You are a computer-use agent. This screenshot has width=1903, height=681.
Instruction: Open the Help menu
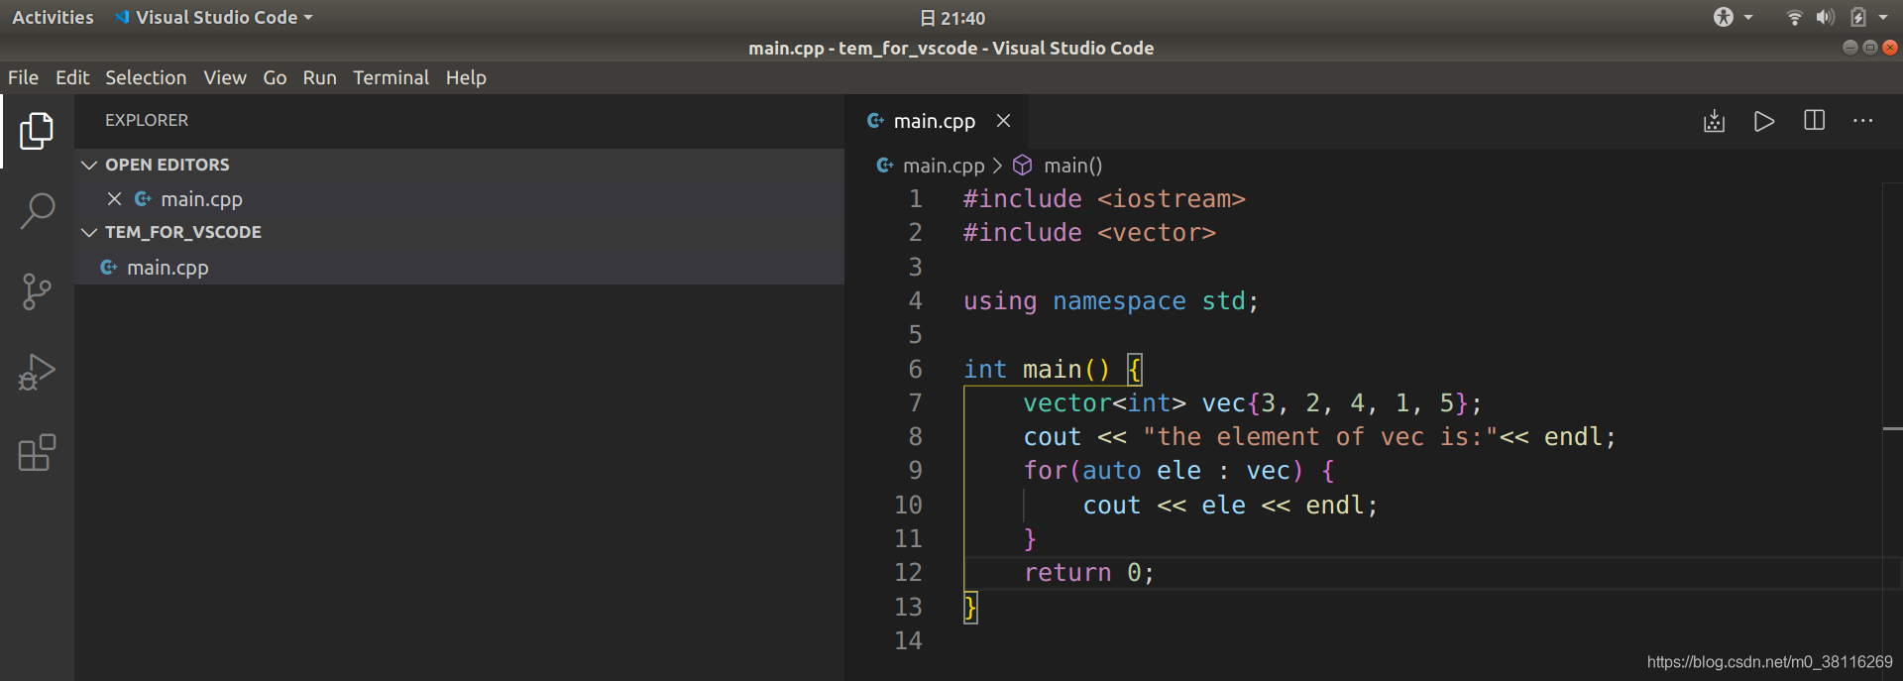coord(466,77)
